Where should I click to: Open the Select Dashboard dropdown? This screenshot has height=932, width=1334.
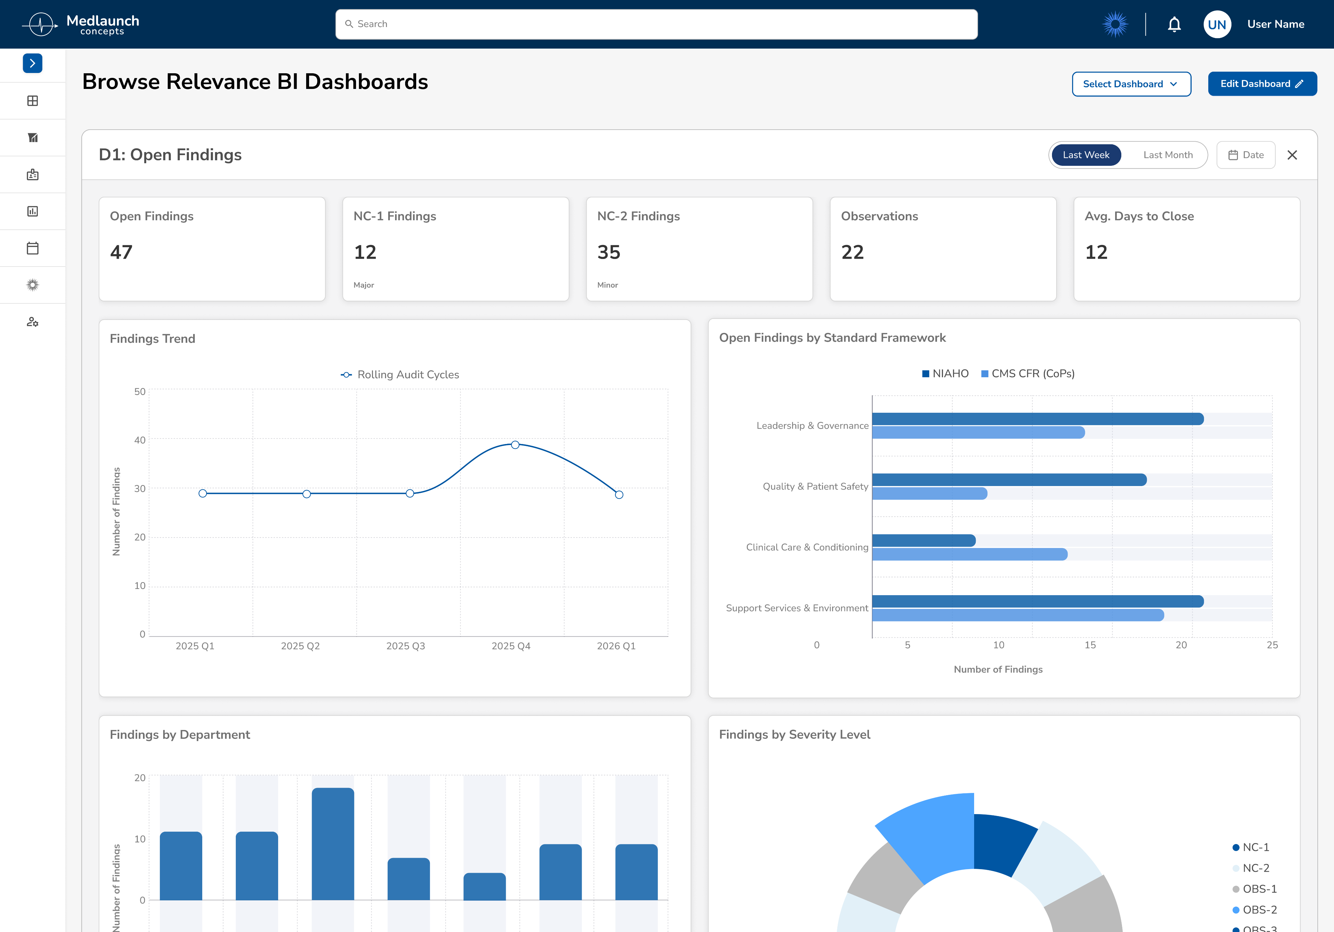[1131, 84]
